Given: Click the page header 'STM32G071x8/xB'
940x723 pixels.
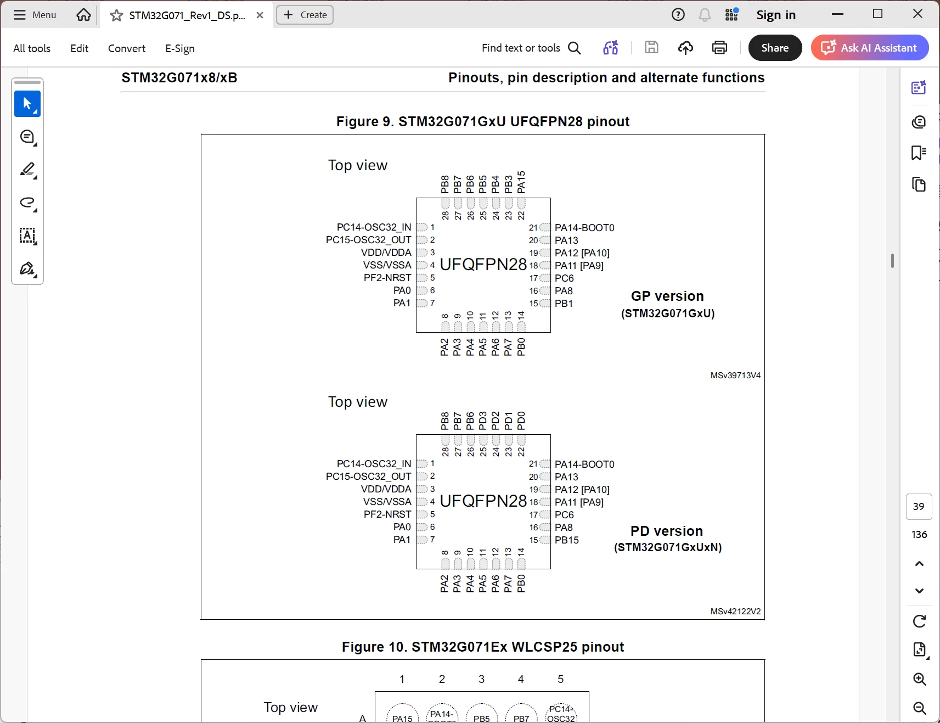Looking at the screenshot, I should point(179,77).
